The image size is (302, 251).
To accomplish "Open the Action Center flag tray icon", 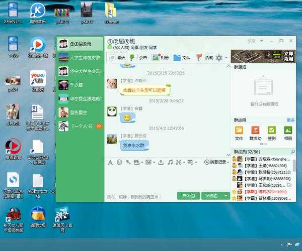I will (289, 244).
